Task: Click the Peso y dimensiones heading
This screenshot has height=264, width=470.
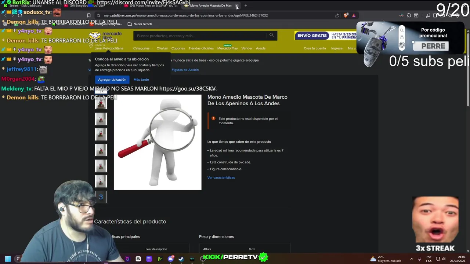Action: coord(216,236)
